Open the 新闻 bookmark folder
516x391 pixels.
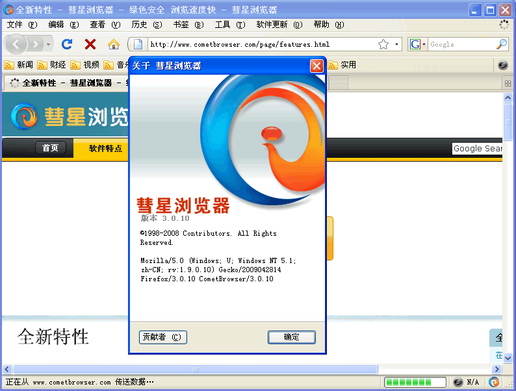[19, 65]
